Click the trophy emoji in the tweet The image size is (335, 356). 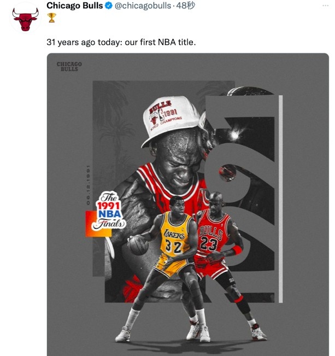tap(52, 17)
